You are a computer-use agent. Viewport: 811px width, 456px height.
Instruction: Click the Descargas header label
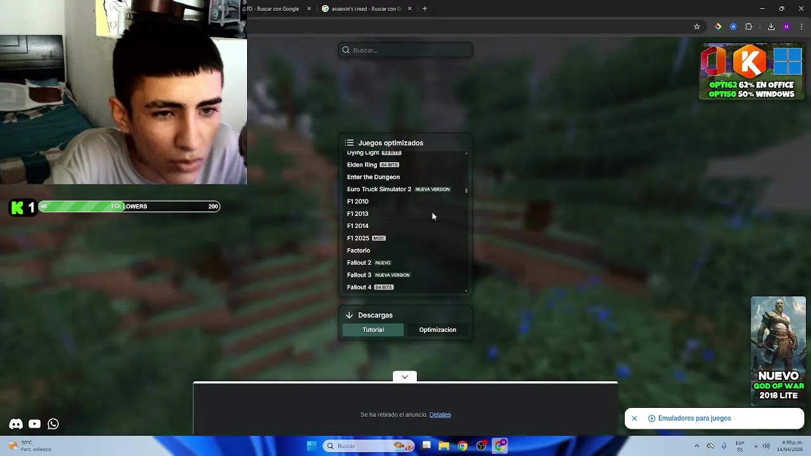[x=375, y=315]
